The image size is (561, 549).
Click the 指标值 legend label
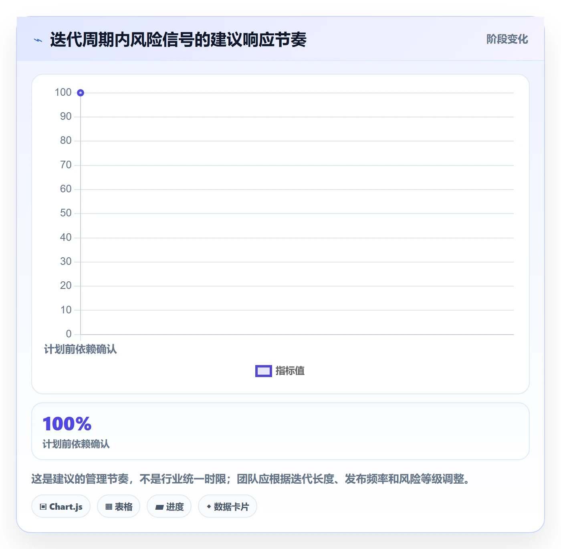click(290, 371)
